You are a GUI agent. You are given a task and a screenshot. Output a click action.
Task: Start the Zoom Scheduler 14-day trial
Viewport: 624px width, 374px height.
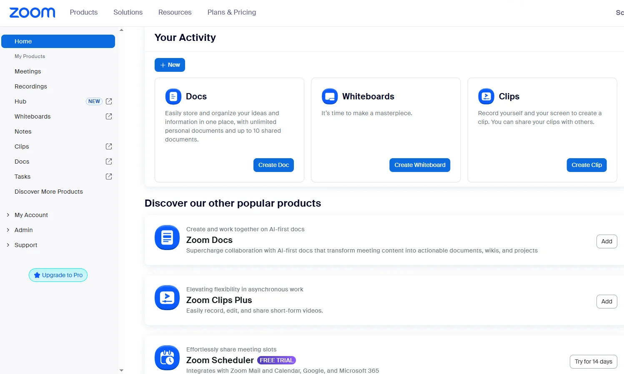(593, 361)
